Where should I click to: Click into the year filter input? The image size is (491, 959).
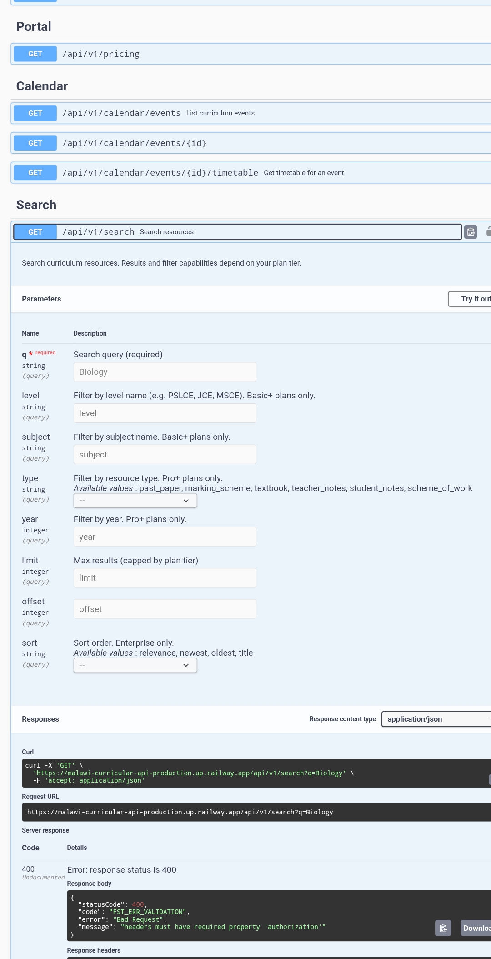[x=165, y=537]
